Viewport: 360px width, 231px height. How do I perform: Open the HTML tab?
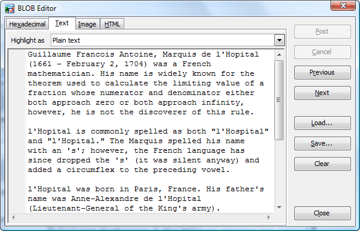(x=112, y=24)
